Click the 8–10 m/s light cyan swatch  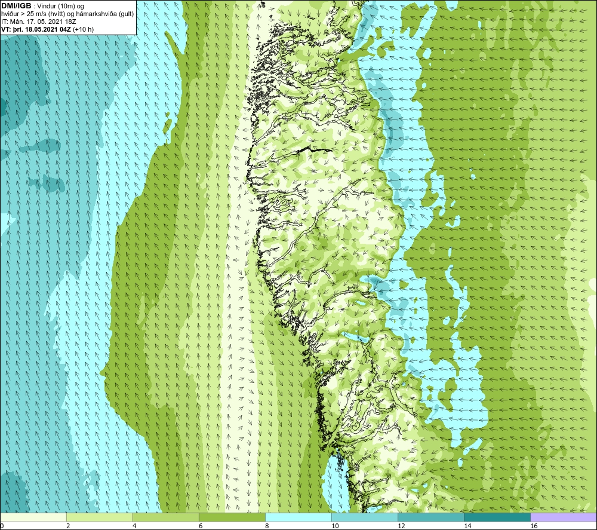pyautogui.click(x=298, y=517)
